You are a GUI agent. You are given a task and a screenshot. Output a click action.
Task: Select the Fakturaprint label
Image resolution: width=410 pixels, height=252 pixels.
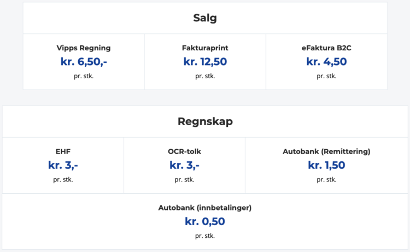coord(205,48)
